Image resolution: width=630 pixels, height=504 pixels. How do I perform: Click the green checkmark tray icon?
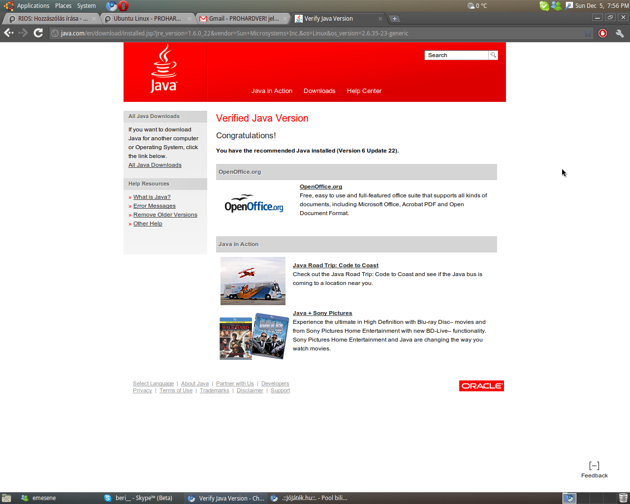(x=544, y=6)
